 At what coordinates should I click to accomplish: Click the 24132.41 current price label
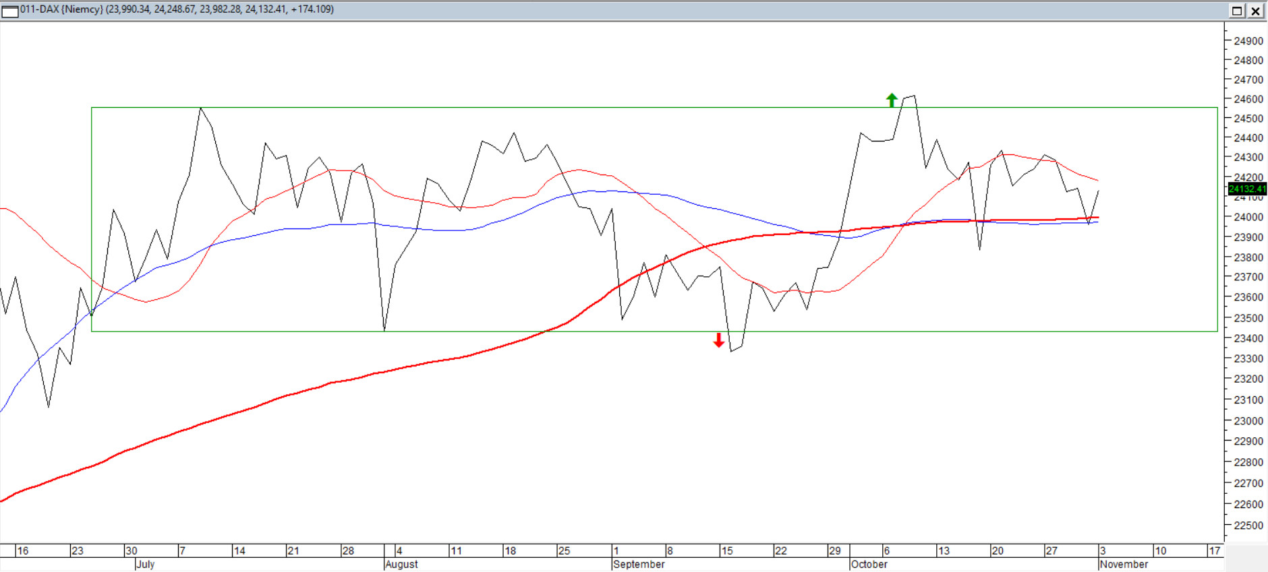pyautogui.click(x=1247, y=189)
